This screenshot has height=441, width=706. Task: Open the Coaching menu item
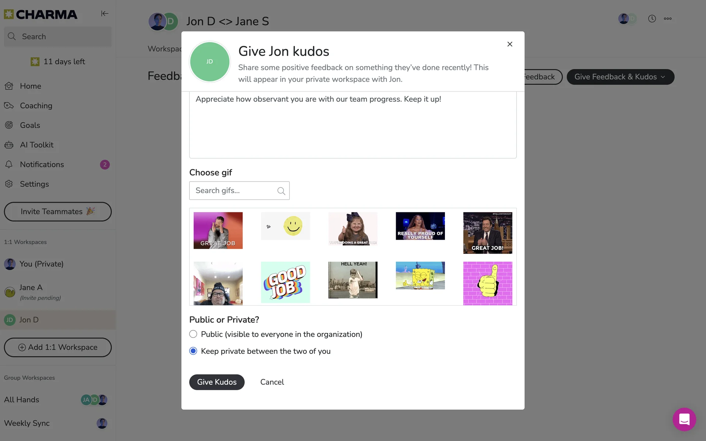36,106
